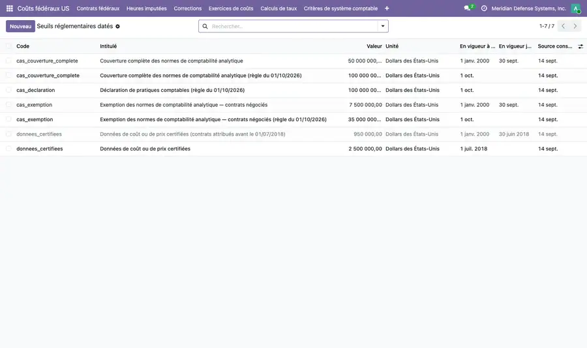Open the activities clock icon
The height and width of the screenshot is (348, 587).
484,8
